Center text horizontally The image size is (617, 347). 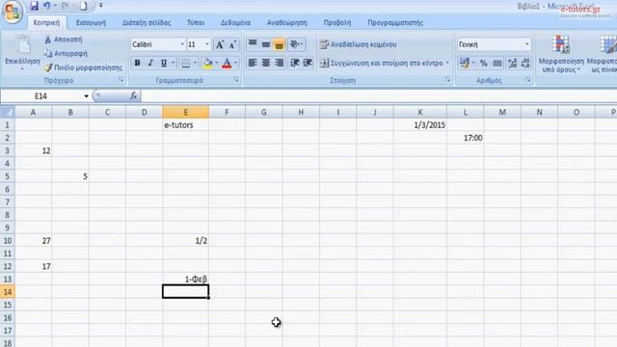(x=266, y=63)
